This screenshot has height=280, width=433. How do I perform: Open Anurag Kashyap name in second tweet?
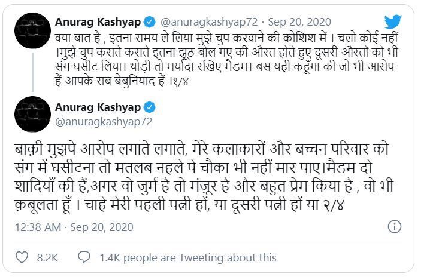[x=98, y=107]
